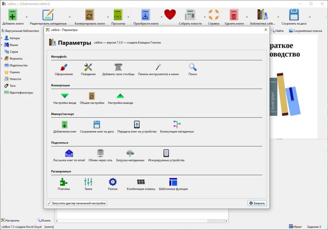Open Поведение behavior settings
328x230 pixels.
point(88,69)
